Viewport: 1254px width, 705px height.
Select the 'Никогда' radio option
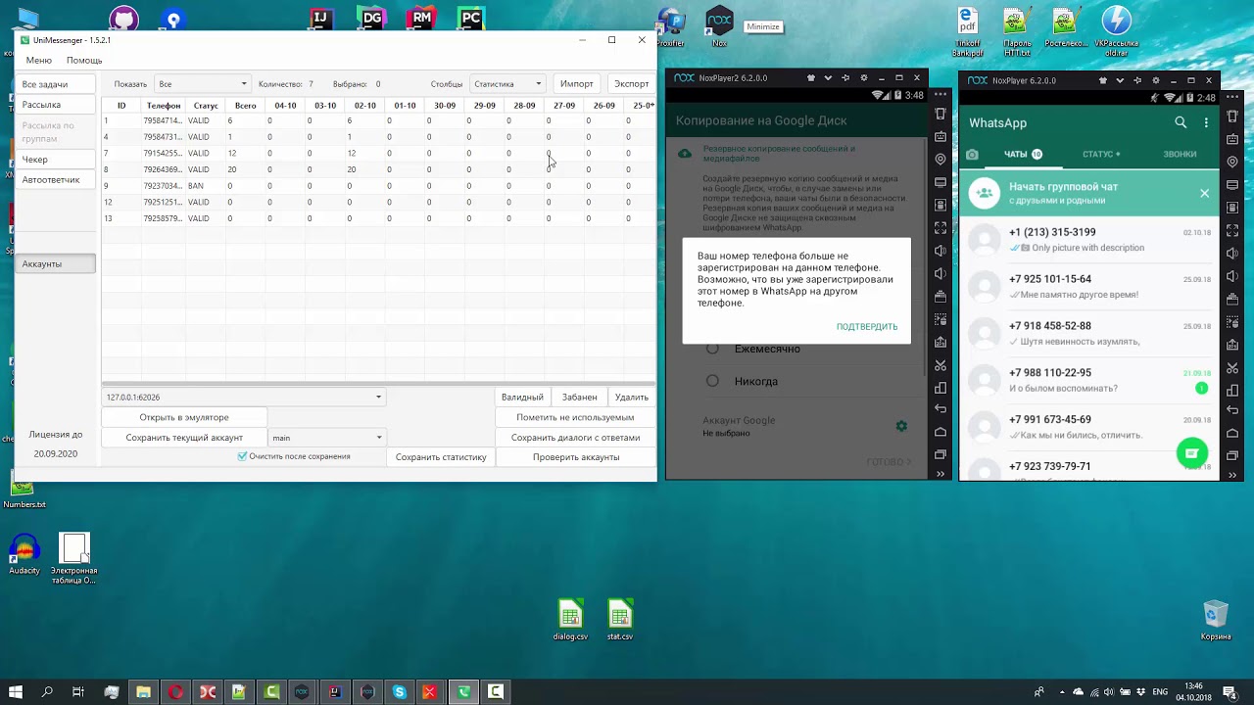(x=712, y=381)
